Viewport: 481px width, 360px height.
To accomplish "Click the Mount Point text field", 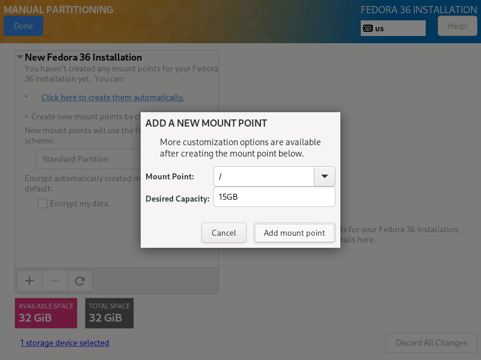I will (263, 176).
